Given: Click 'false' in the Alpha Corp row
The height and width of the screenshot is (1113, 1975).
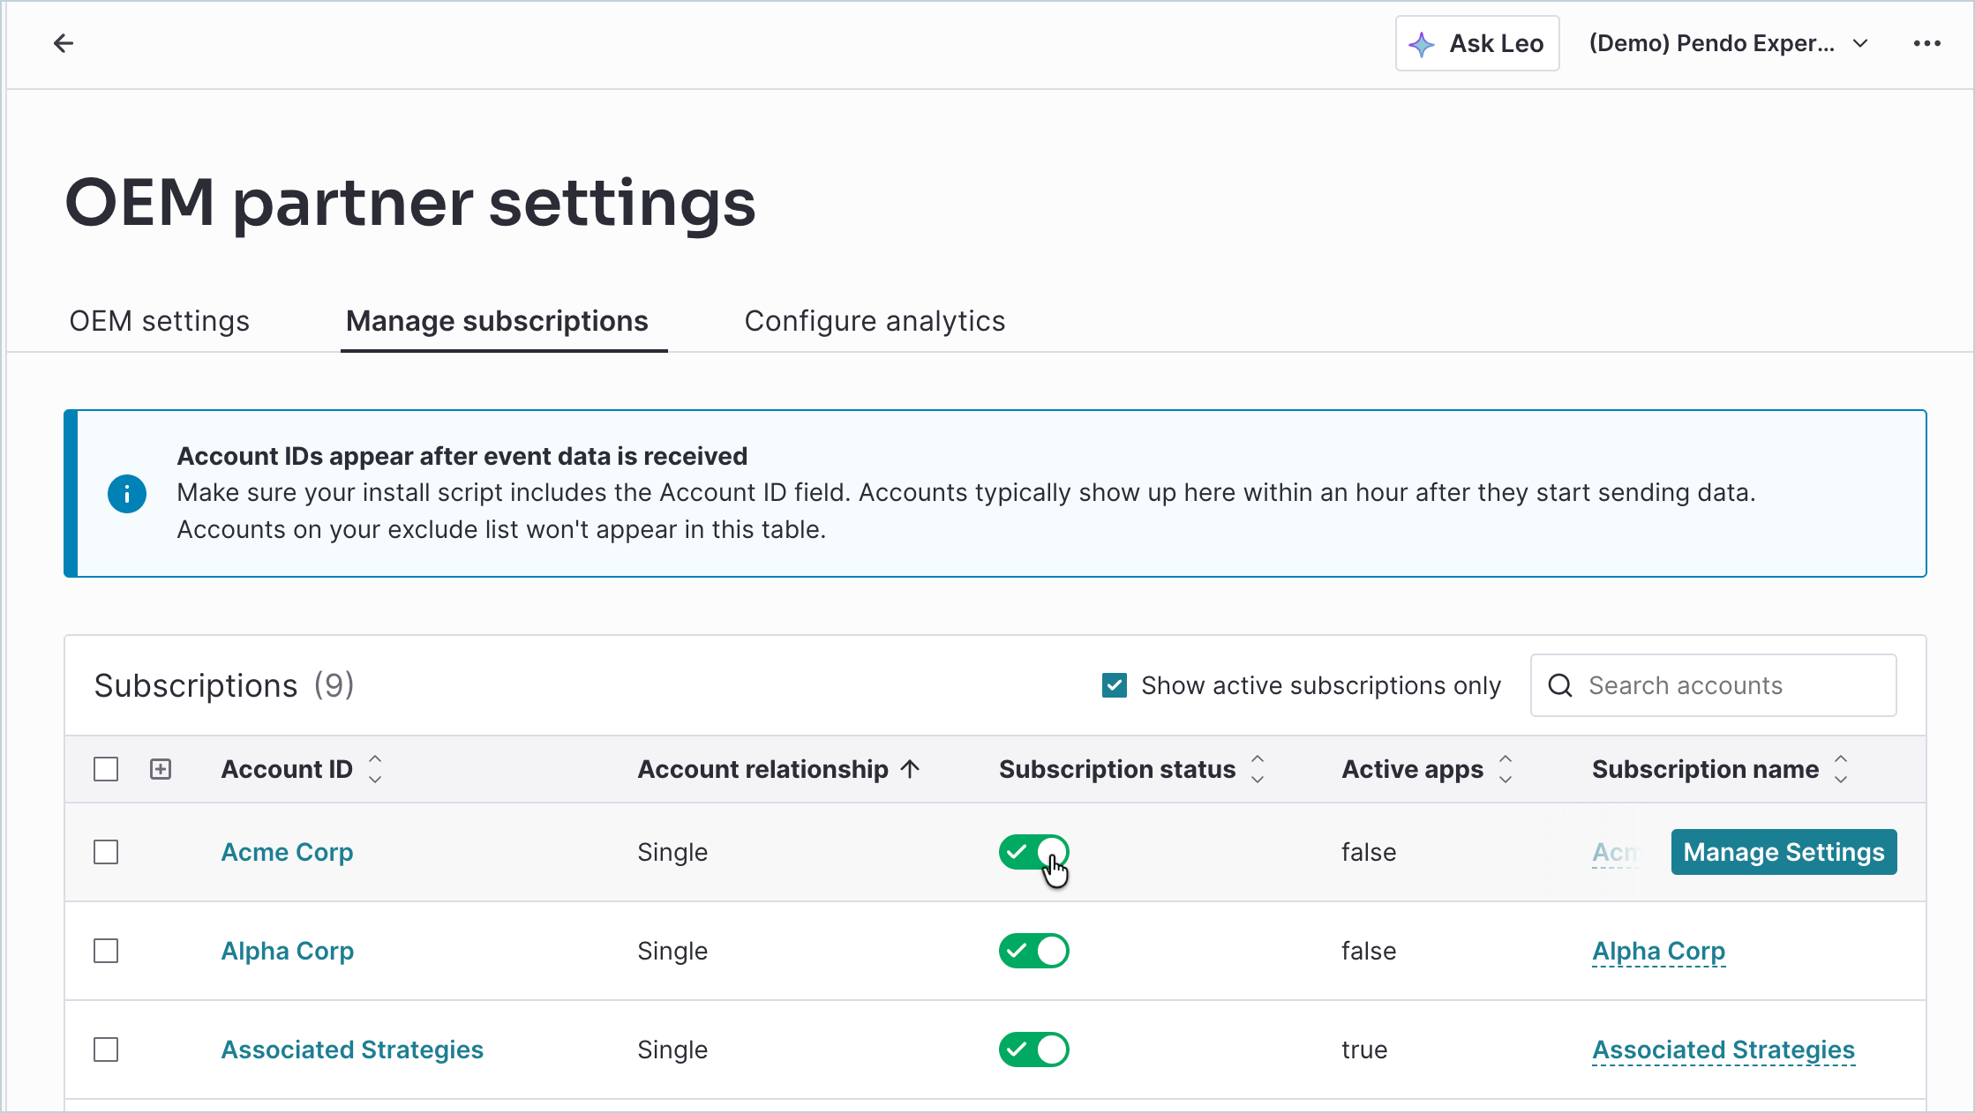Looking at the screenshot, I should click(x=1369, y=951).
